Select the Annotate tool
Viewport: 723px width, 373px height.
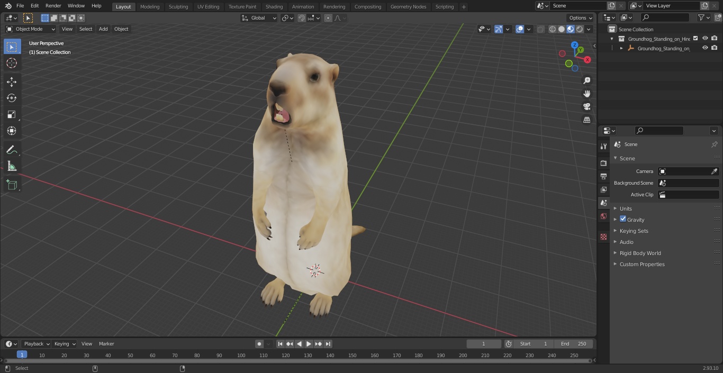pyautogui.click(x=12, y=150)
